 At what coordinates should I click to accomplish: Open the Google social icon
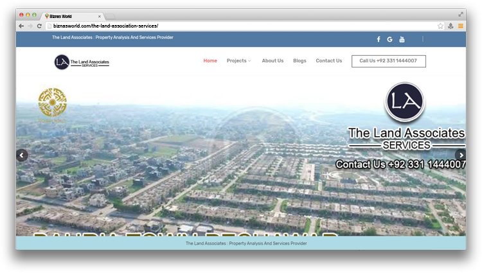tap(389, 39)
